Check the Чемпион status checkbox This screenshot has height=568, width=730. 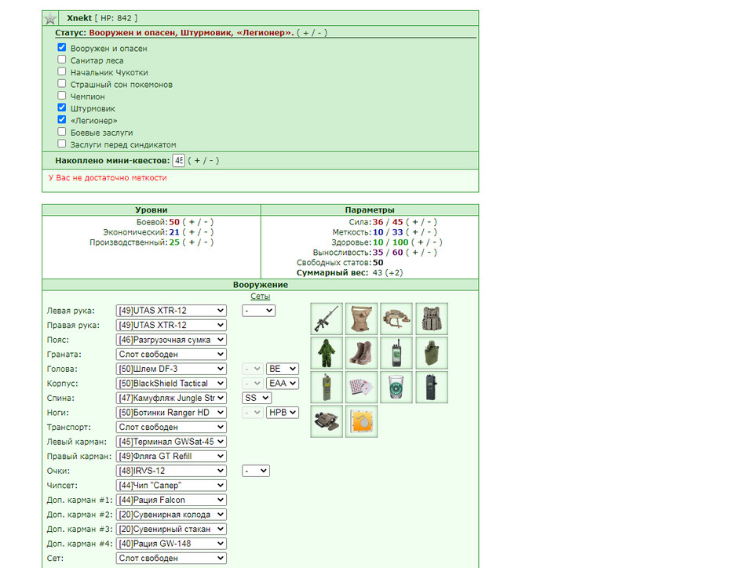61,96
